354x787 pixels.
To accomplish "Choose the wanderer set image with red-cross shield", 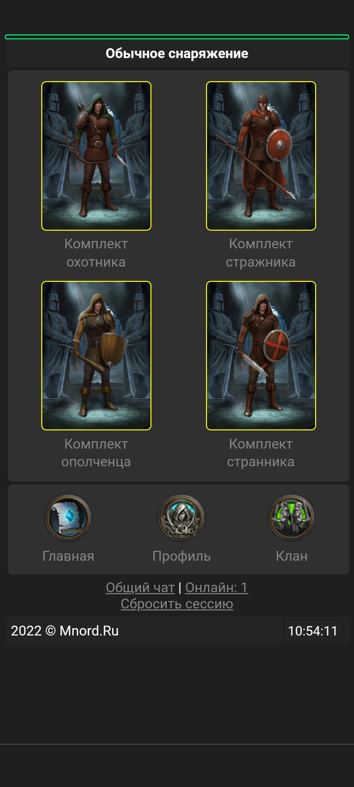I will coord(261,356).
